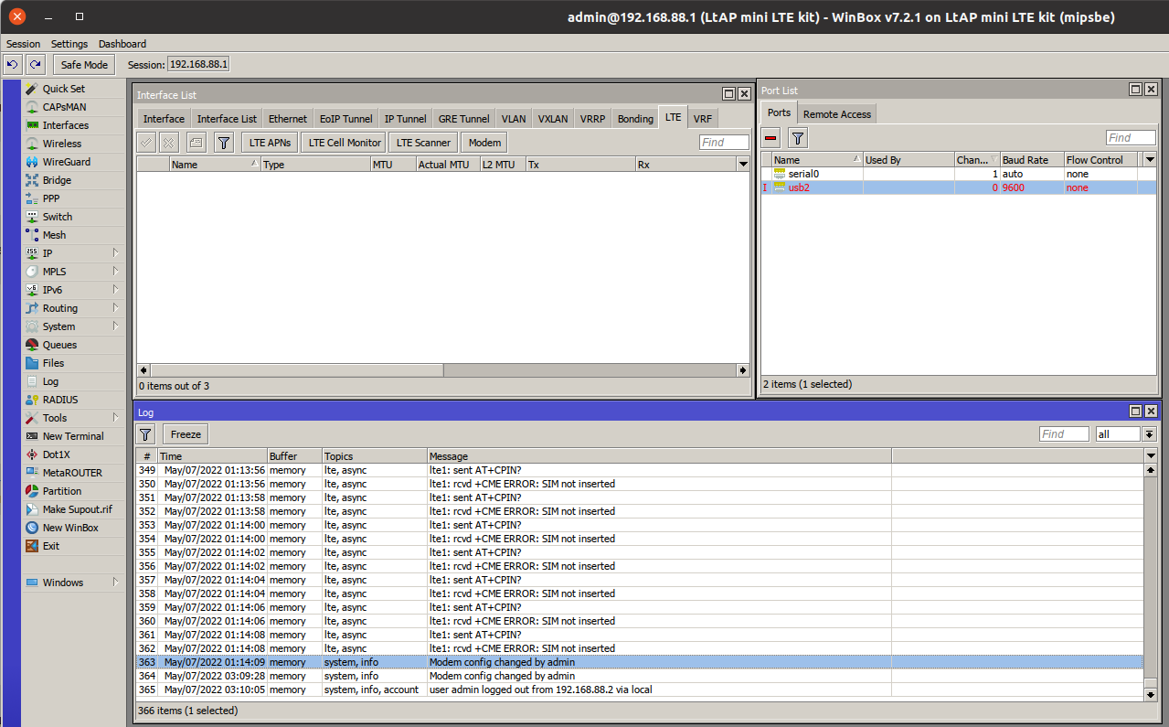Image resolution: width=1169 pixels, height=727 pixels.
Task: Click the comment icon in Interface List
Action: (196, 143)
